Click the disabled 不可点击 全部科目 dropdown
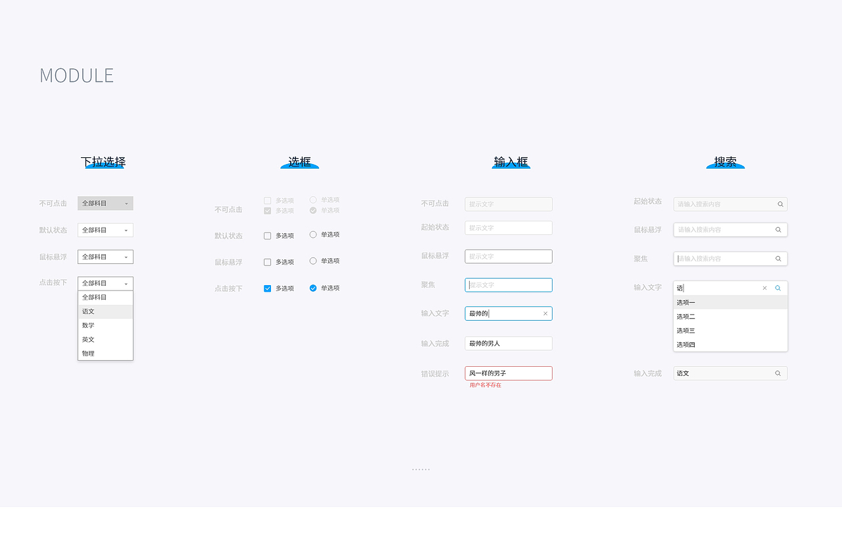842x534 pixels. tap(105, 203)
